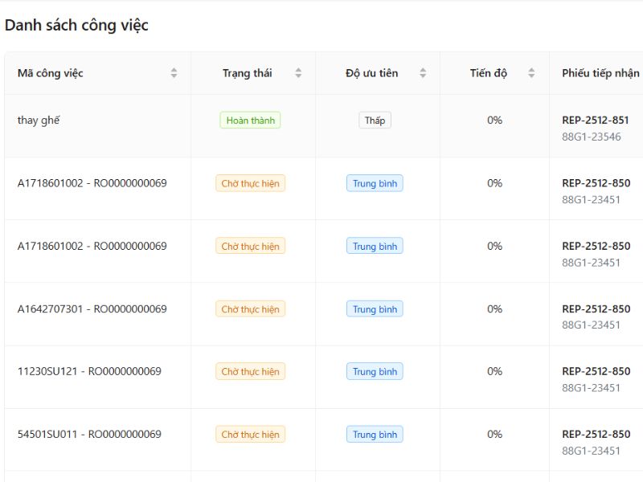
Task: Click the 0% progress in thay ghế row
Action: (494, 120)
